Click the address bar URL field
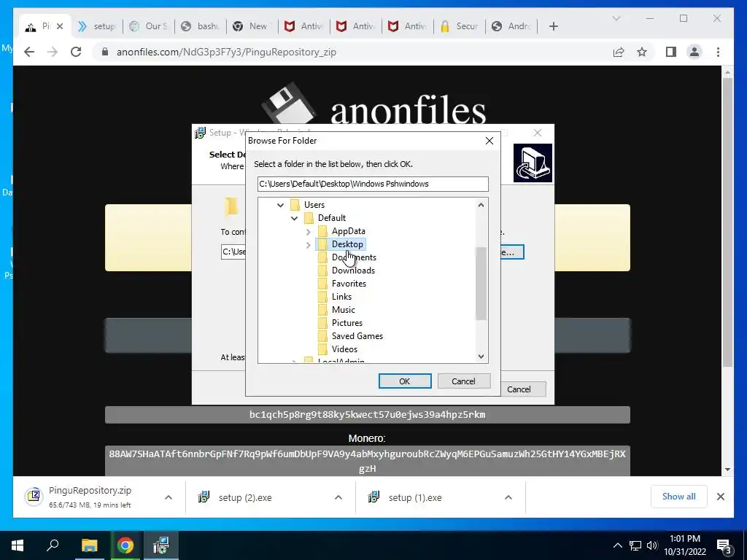This screenshot has height=560, width=747. tap(352, 52)
